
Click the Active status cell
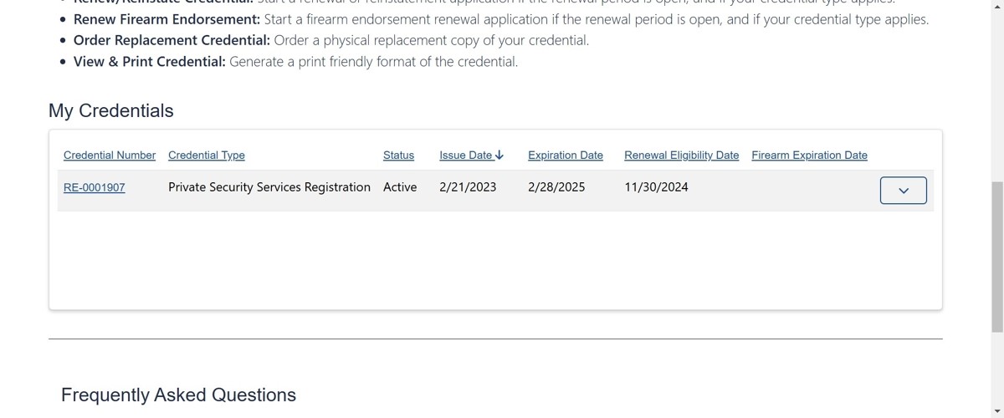point(400,187)
